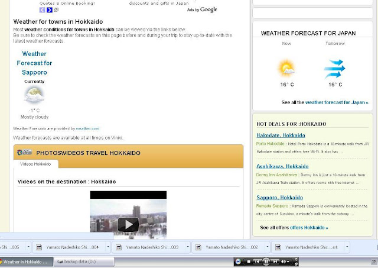Click file icon of .srt download
Image resolution: width=378 pixels, height=268 pixels.
coord(278,247)
